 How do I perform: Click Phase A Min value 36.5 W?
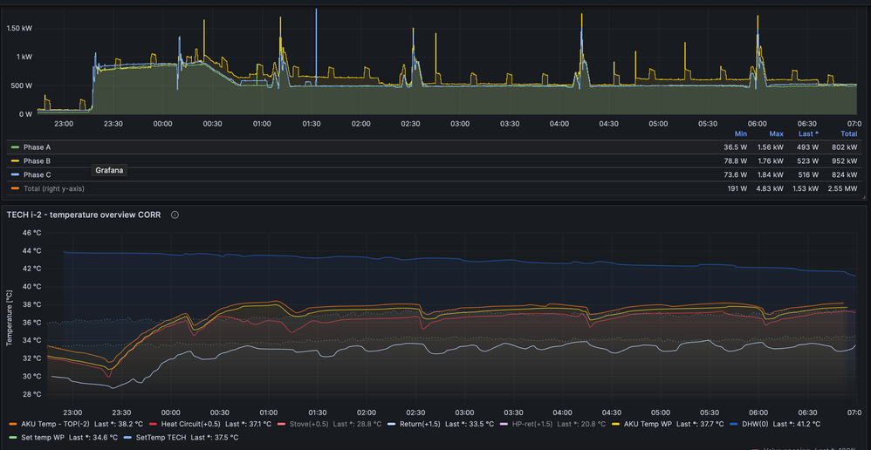(736, 147)
